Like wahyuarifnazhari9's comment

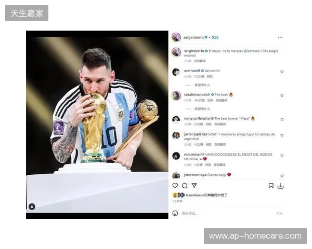pyautogui.click(x=282, y=119)
